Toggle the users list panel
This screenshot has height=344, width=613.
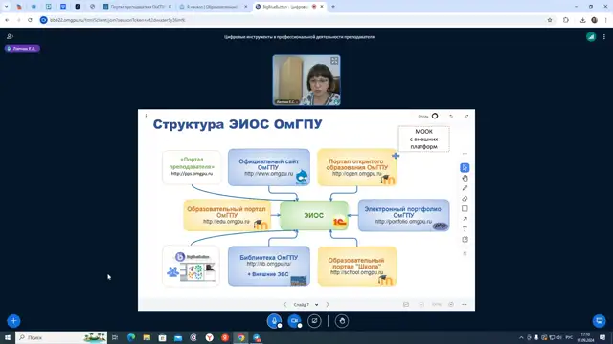tap(10, 36)
